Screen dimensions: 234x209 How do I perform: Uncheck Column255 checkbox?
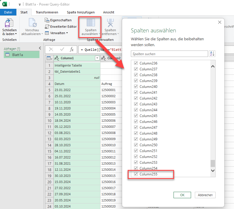click(x=136, y=174)
